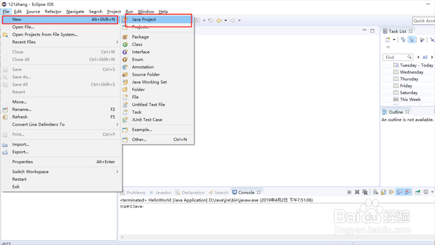Screen dimensions: 435x245
Task: Click the green Class icon
Action: pyautogui.click(x=125, y=44)
